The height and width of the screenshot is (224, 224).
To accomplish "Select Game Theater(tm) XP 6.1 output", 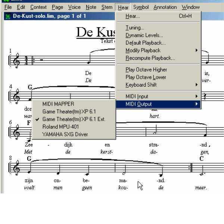I will pos(74,112).
